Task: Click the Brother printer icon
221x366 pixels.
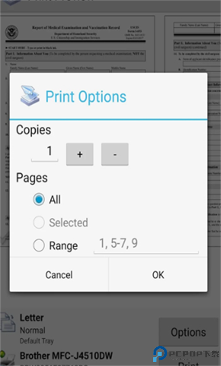Action: pyautogui.click(x=7, y=357)
